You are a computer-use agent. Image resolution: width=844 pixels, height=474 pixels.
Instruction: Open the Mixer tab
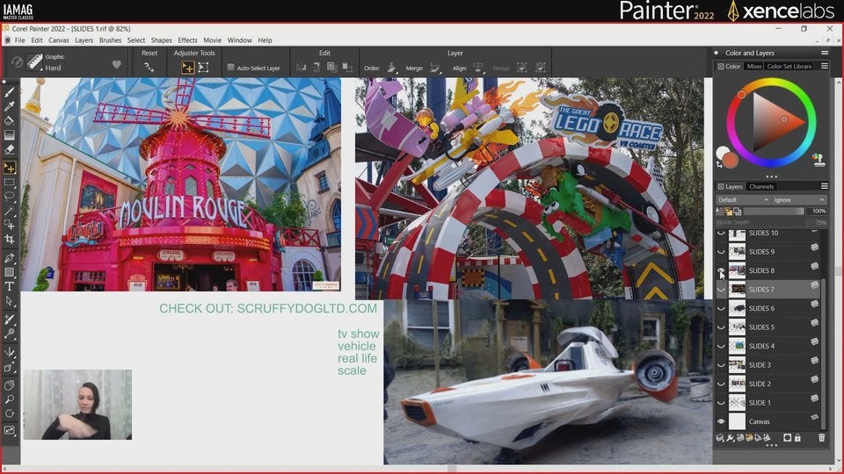point(754,66)
